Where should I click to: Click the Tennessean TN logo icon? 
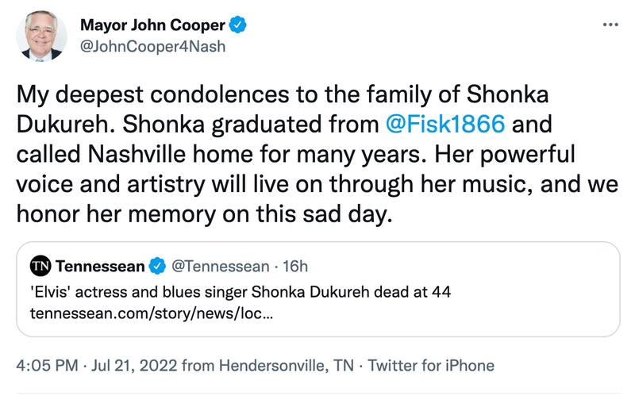click(40, 265)
